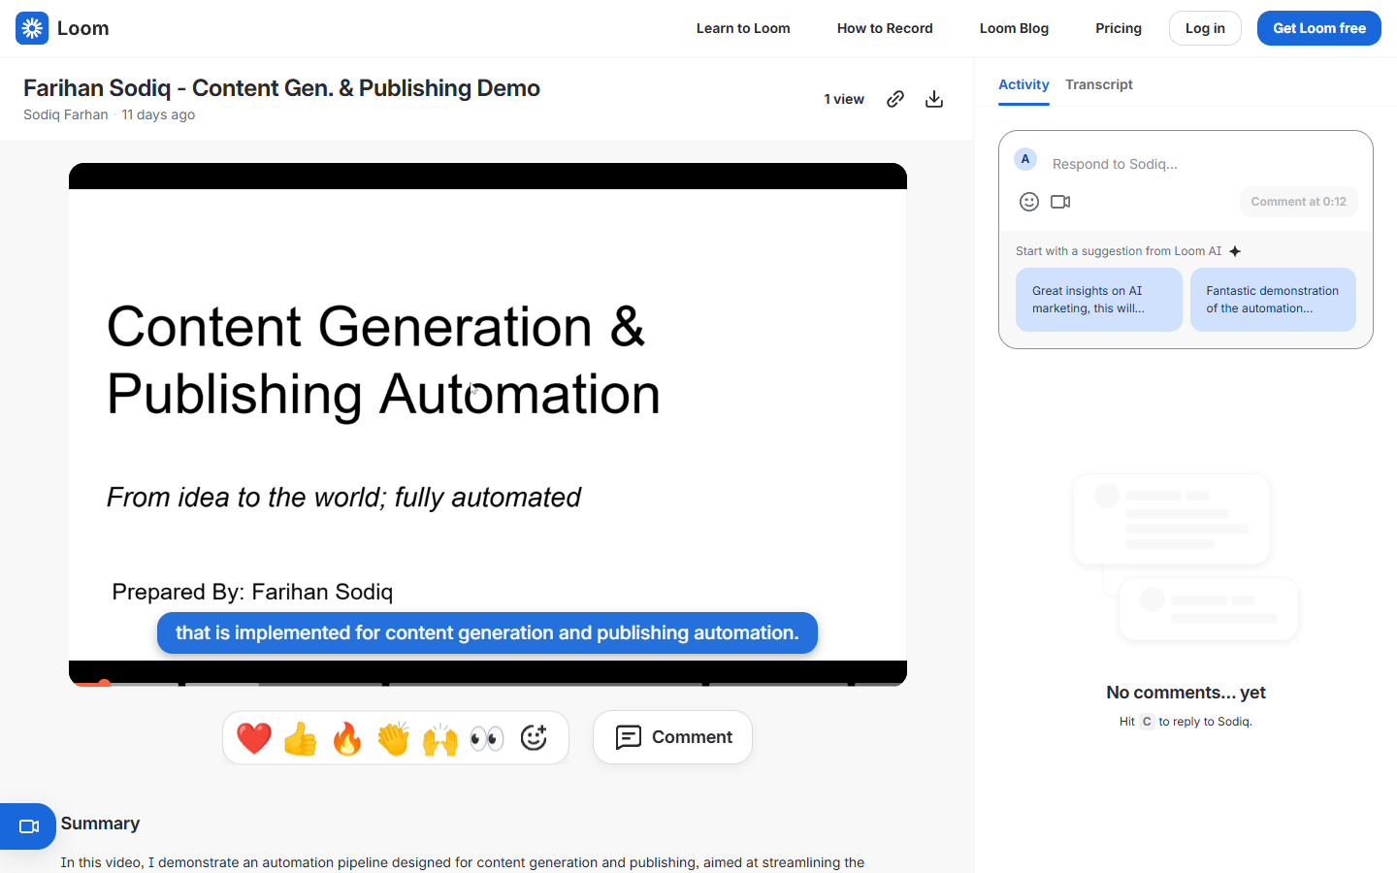1397x873 pixels.
Task: Click the Loom AI sparkle icon
Action: pos(1235,251)
